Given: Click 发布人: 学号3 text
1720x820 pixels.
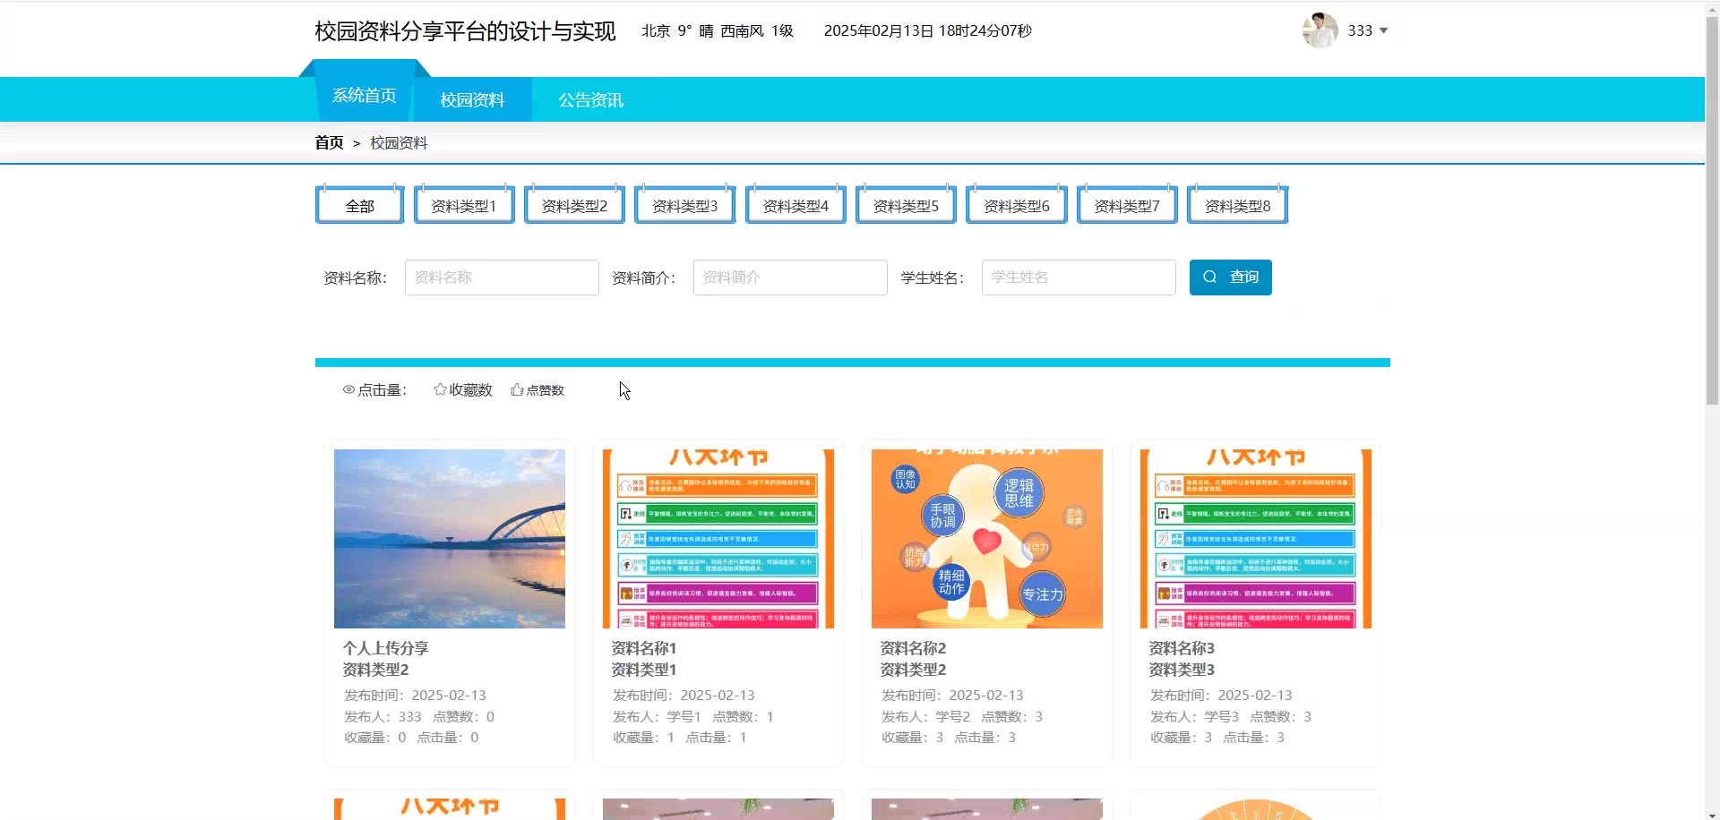Looking at the screenshot, I should click(x=1194, y=716).
